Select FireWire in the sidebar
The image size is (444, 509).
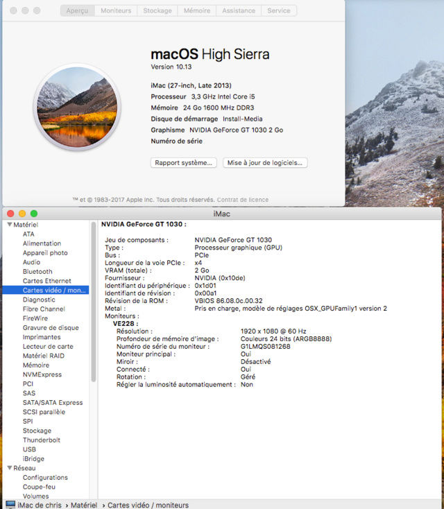click(x=35, y=318)
